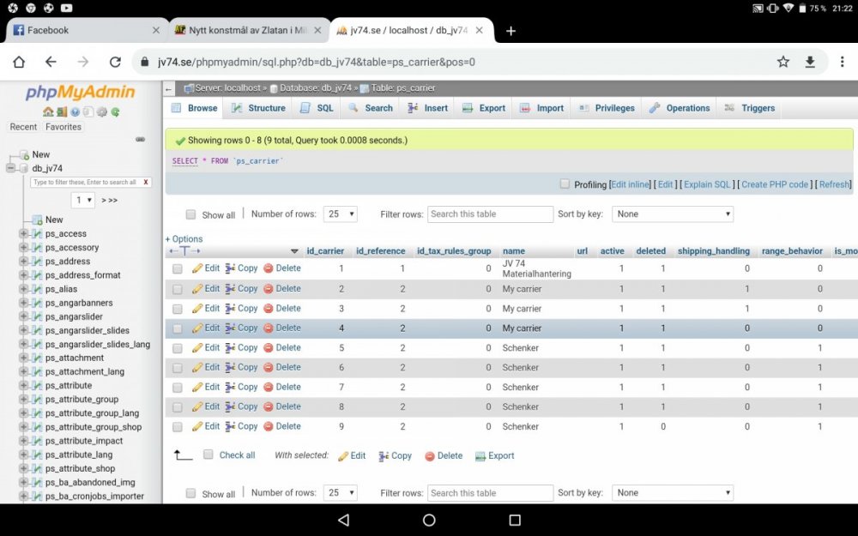Switch to the Structure tab
Screen dimensions: 858x536
(258, 108)
